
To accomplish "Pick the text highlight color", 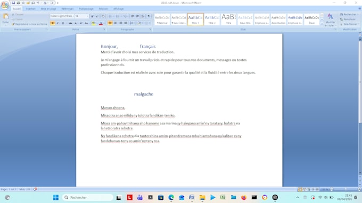I will click(x=94, y=23).
